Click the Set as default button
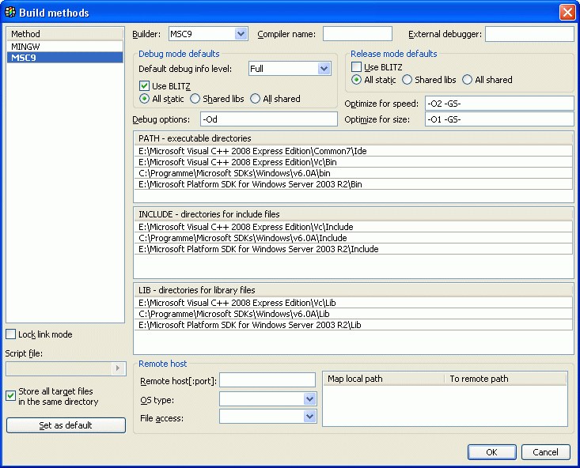 pyautogui.click(x=66, y=425)
